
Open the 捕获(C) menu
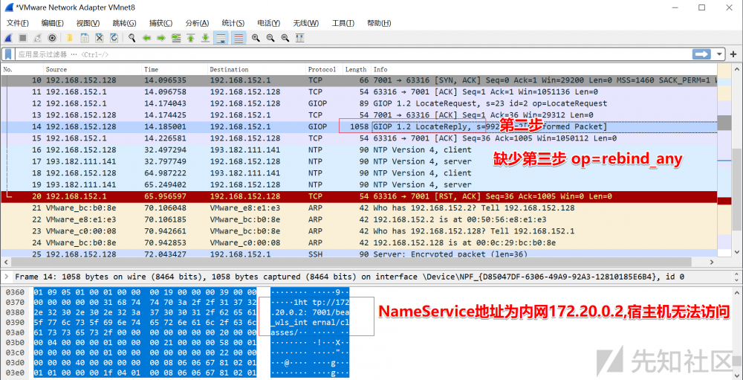point(160,23)
